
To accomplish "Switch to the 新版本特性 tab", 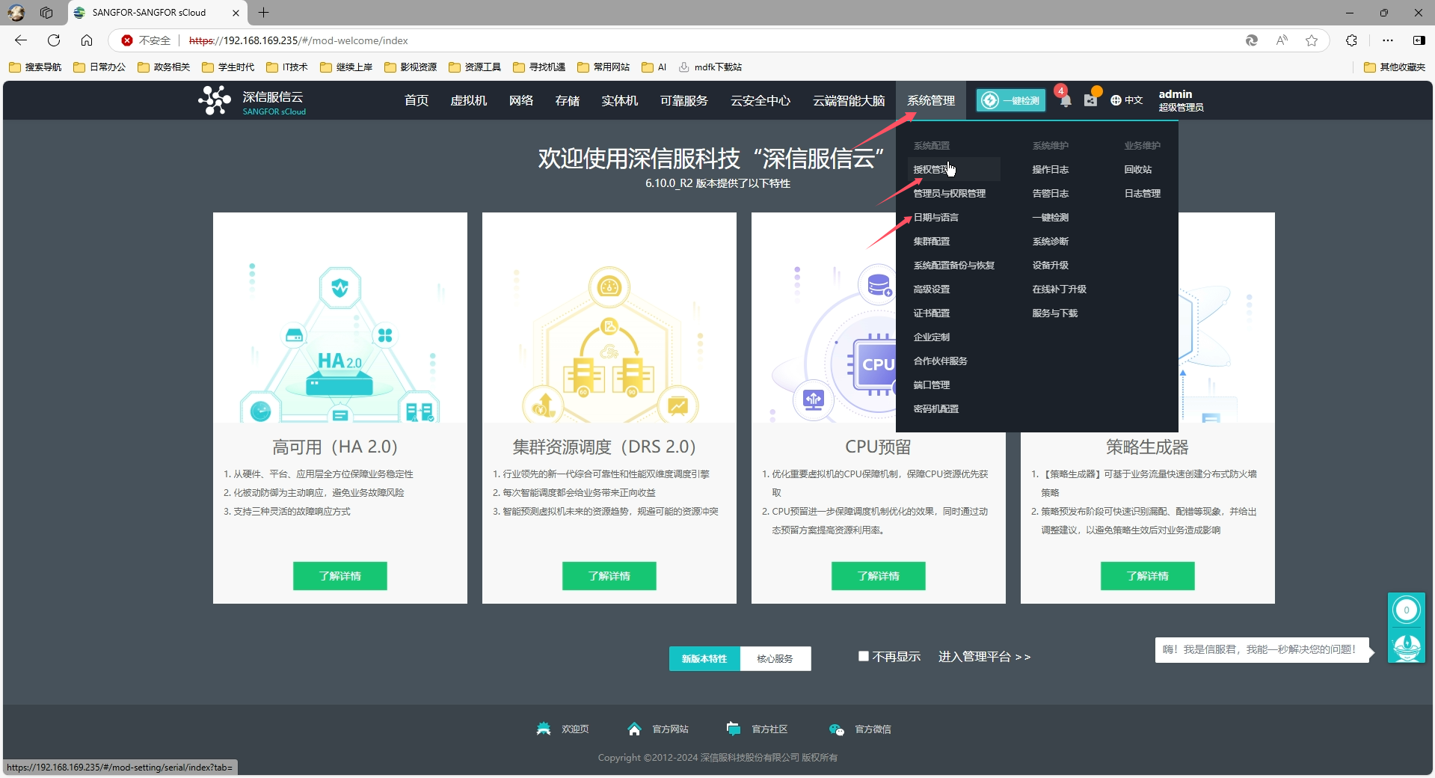I will click(x=704, y=658).
